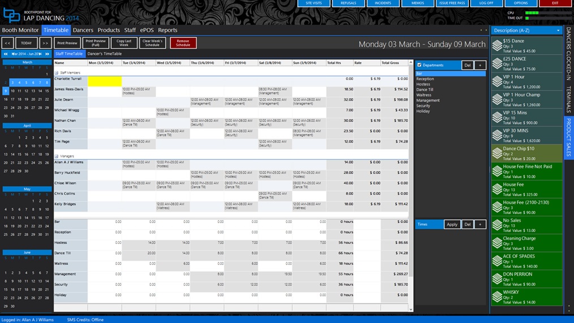Screen dimensions: 574x323
Task: Select the Timetable main tab
Action: tap(55, 30)
